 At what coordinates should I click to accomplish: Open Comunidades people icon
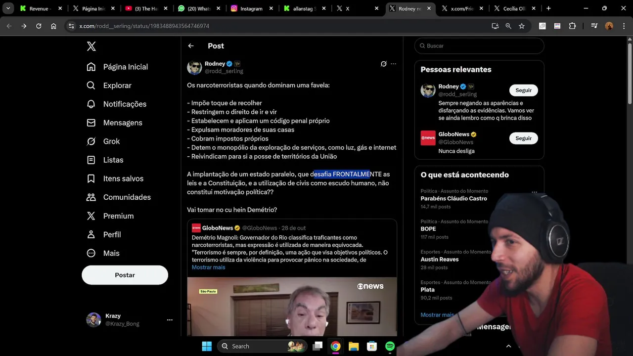point(91,197)
